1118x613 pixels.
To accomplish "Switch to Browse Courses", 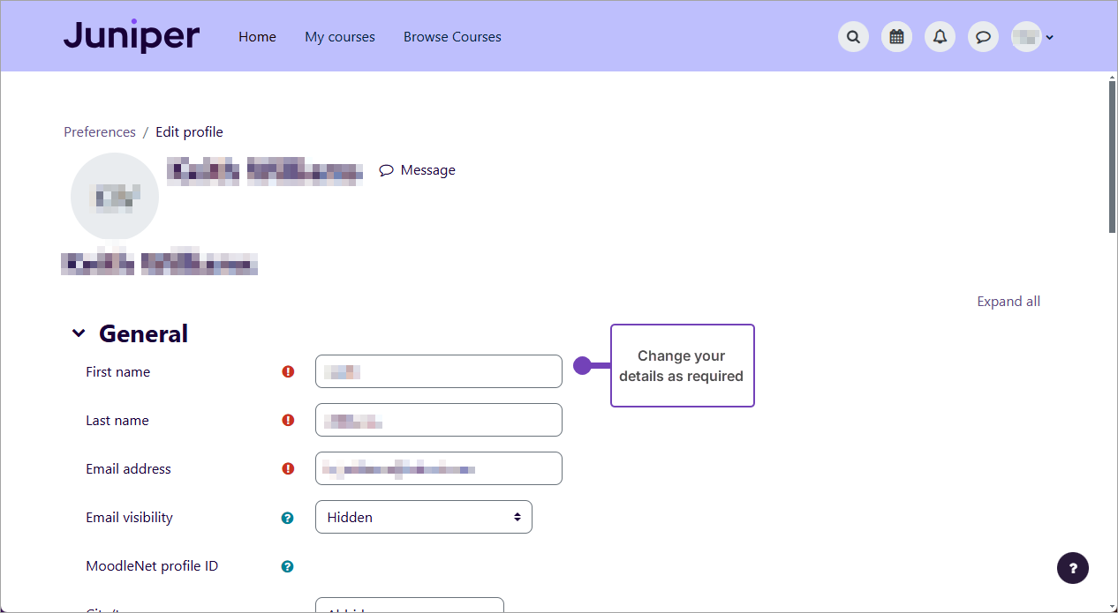I will 452,36.
